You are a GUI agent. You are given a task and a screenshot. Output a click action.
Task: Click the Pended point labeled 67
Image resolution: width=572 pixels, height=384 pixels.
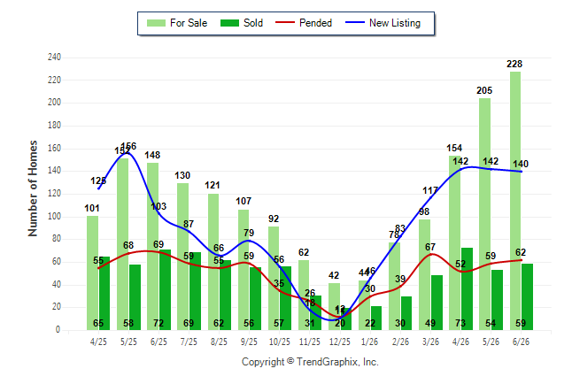click(431, 254)
